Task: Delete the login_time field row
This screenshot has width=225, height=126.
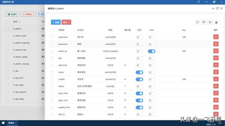Action: pos(216,93)
